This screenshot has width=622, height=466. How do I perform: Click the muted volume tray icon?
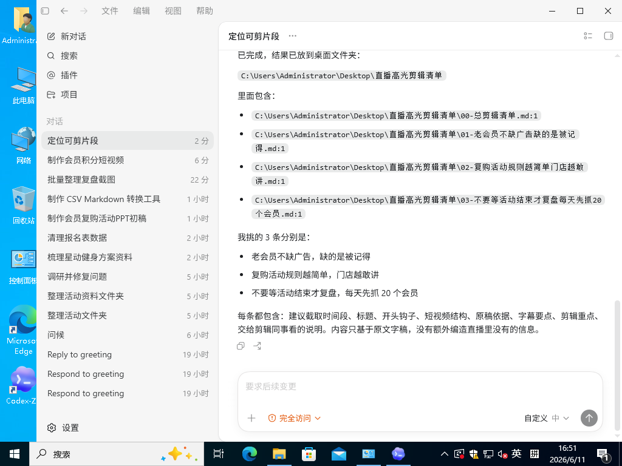[x=502, y=454]
